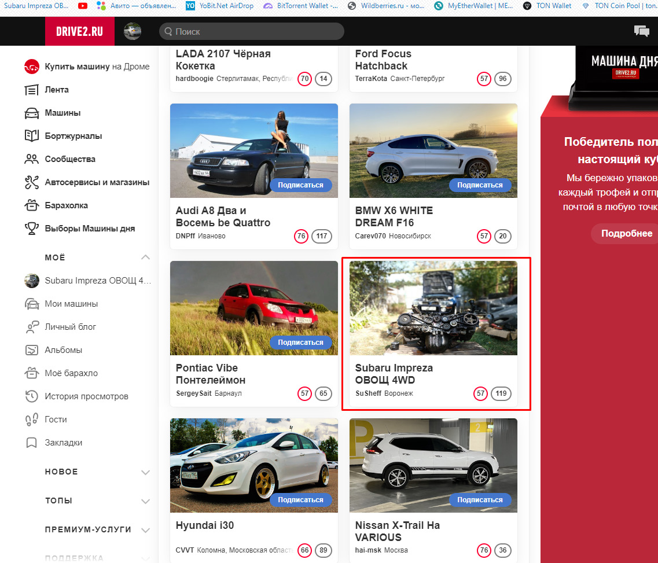Subscribe to BMW X6 card
Screen dimensions: 658x563
point(480,185)
